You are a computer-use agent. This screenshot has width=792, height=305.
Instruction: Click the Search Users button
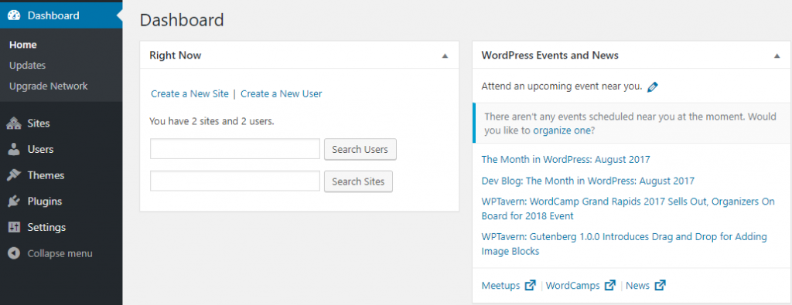click(360, 149)
